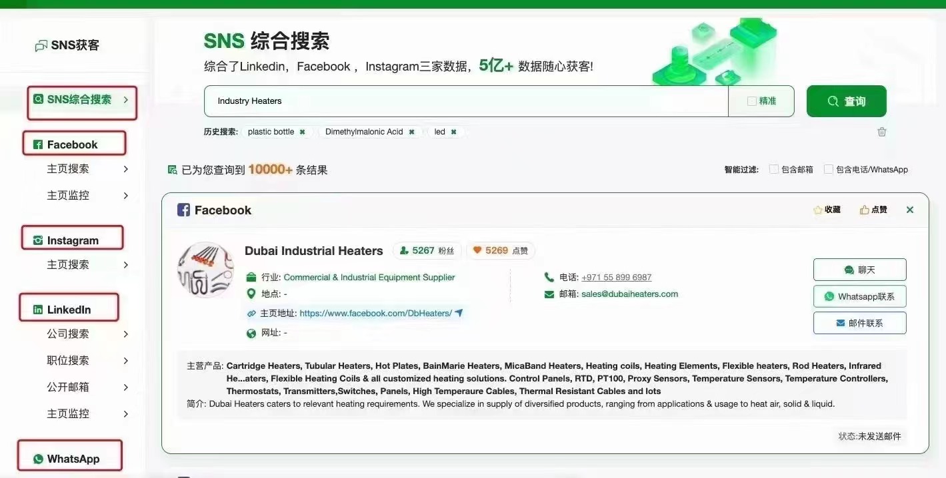946x478 pixels.
Task: Expand Facebook 主页搜索 chevron
Action: click(126, 169)
